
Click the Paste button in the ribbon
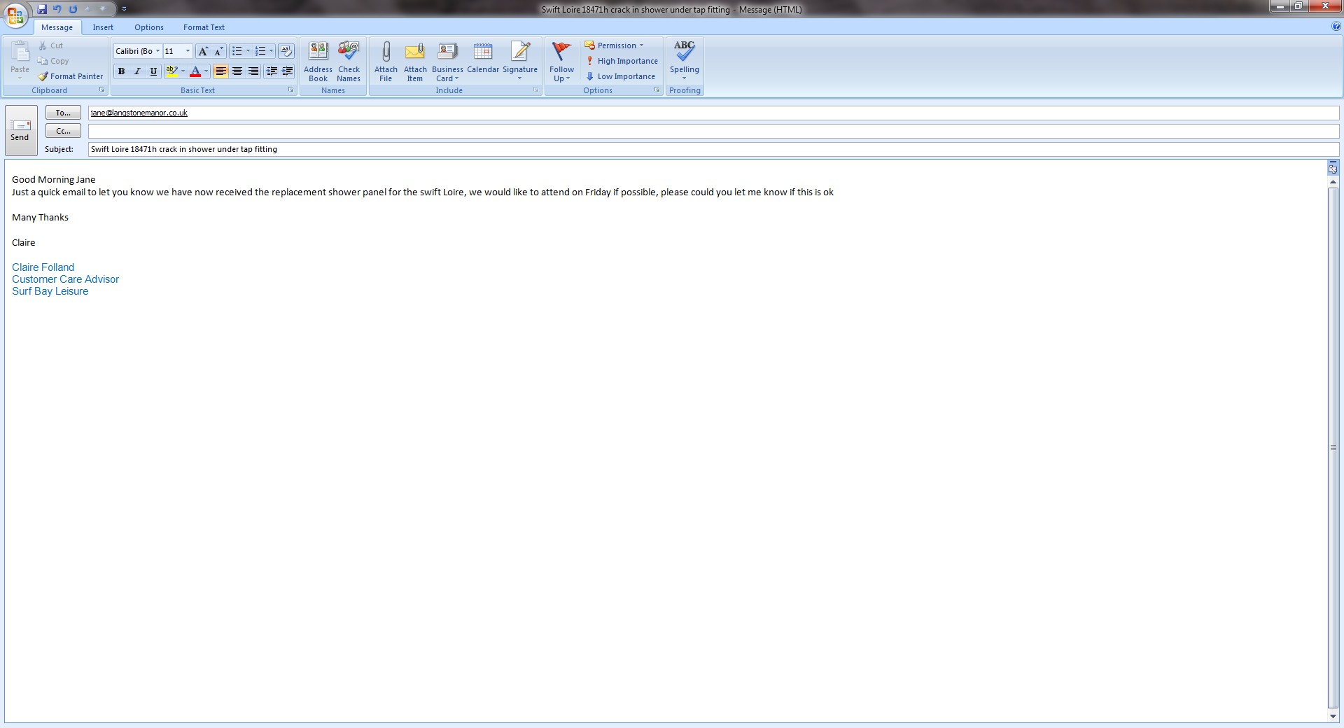pyautogui.click(x=20, y=59)
